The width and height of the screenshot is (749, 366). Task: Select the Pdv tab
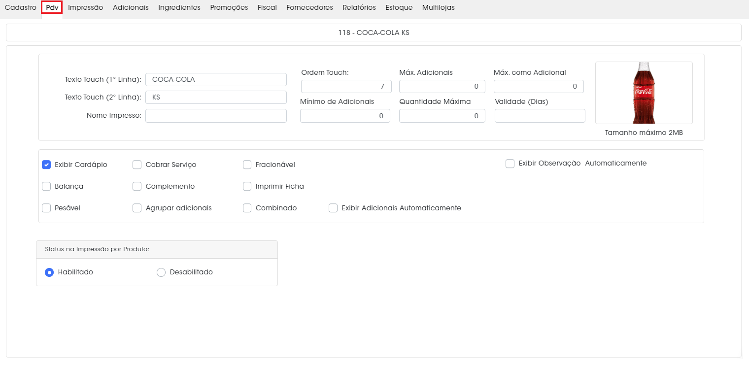[x=52, y=7]
